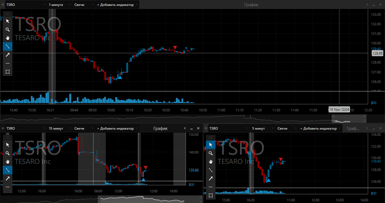385x203 pixels.
Task: Click the 10:00 time axis label in the 1 минута chart
Action: coord(111,110)
